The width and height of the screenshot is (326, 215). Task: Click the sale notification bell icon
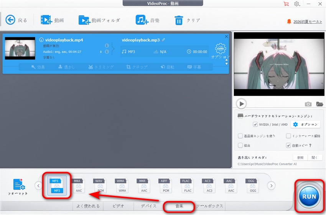(289, 21)
